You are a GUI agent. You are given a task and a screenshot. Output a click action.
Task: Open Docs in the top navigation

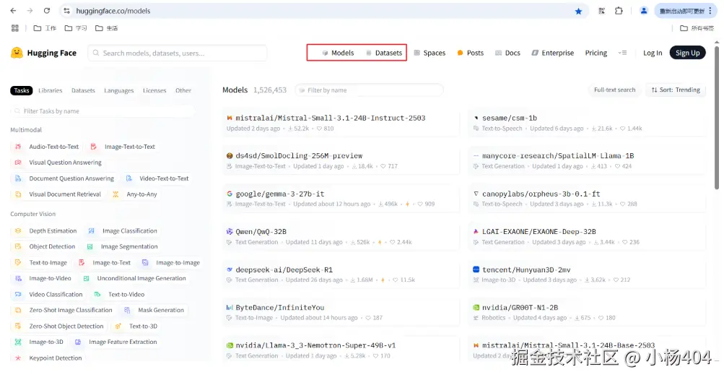click(507, 53)
